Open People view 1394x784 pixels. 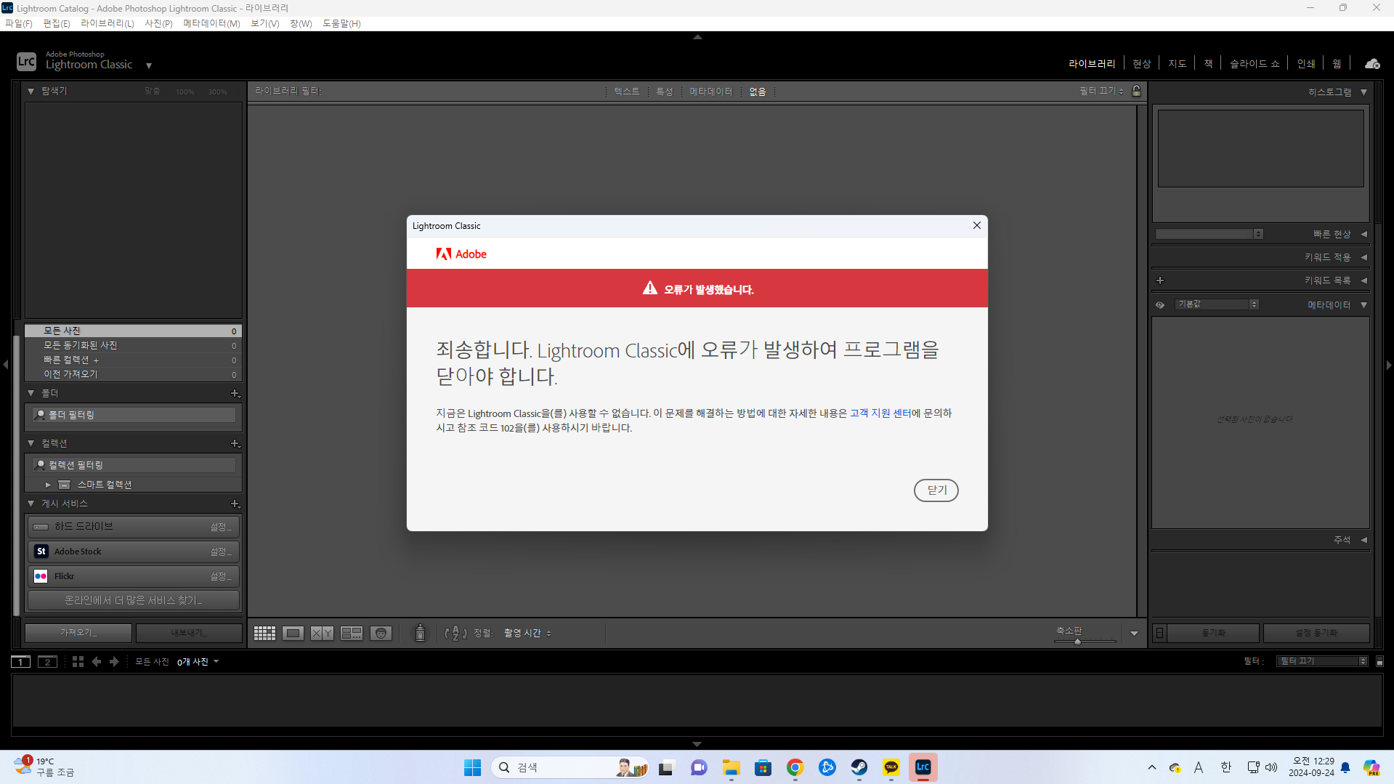click(381, 632)
